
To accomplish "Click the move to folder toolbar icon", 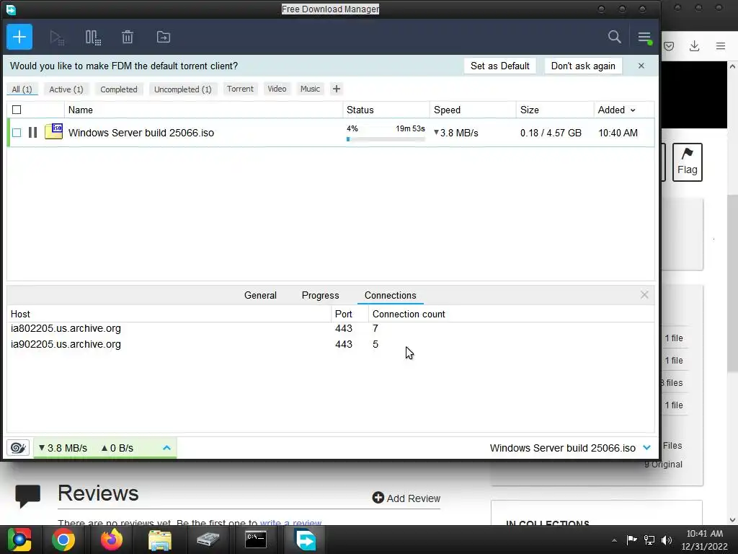I will point(164,38).
